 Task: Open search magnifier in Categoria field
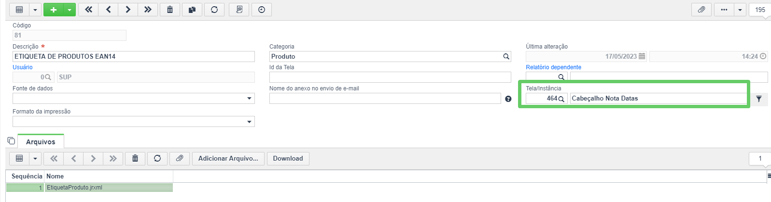click(x=506, y=56)
